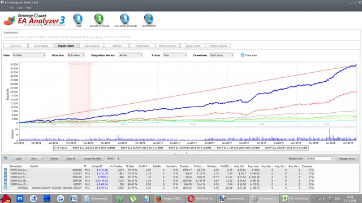Open volume control in system tray

[x=324, y=198]
